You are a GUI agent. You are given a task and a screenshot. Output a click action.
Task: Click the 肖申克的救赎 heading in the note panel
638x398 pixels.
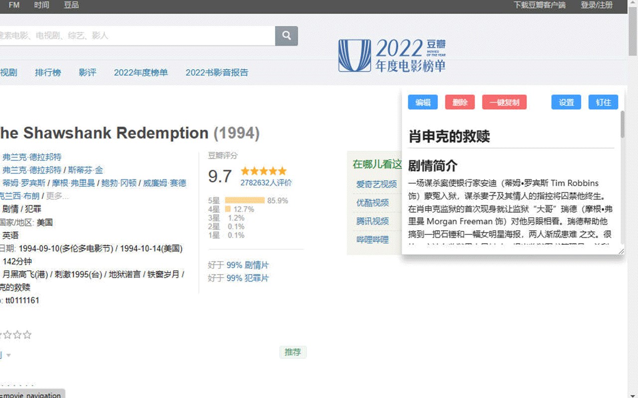(x=449, y=136)
